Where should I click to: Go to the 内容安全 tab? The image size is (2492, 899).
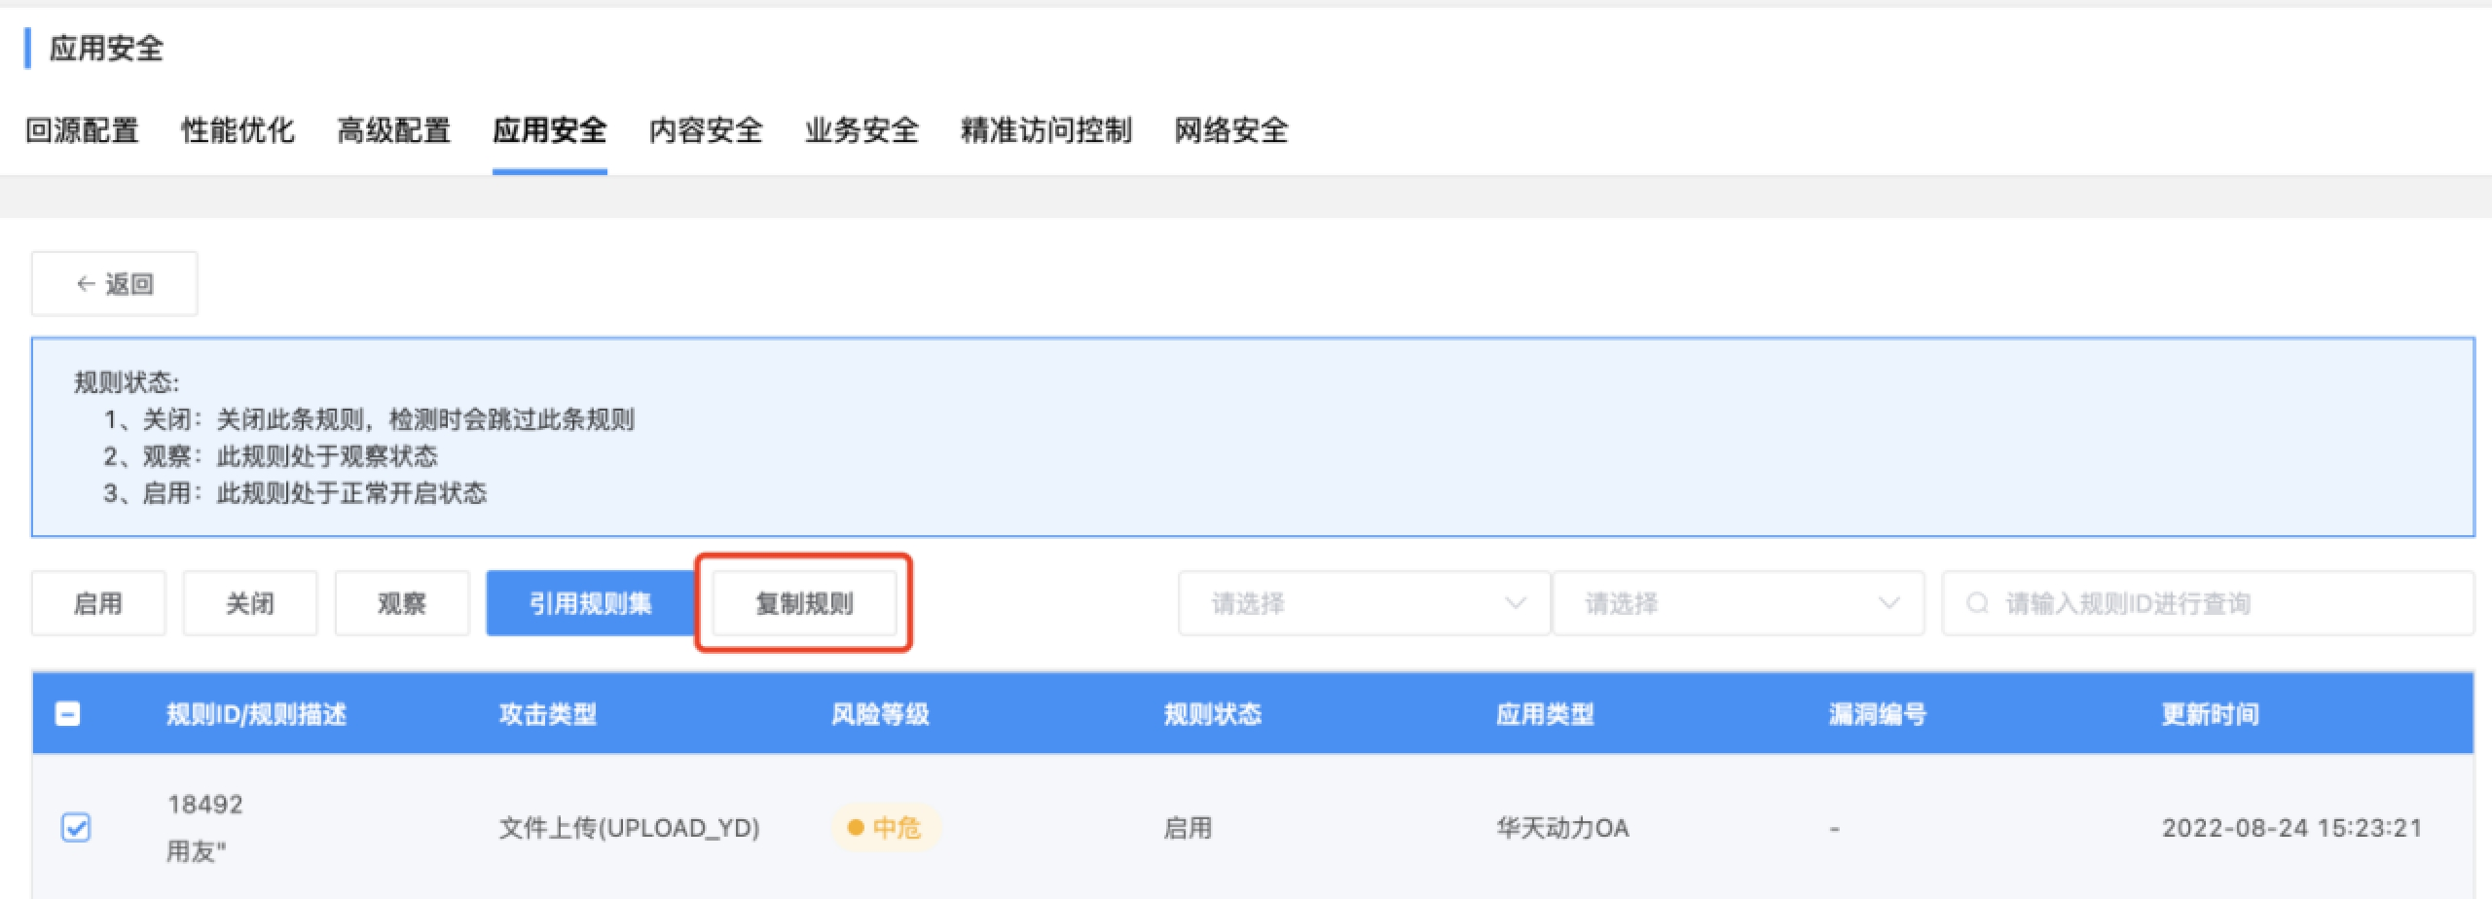(x=706, y=130)
